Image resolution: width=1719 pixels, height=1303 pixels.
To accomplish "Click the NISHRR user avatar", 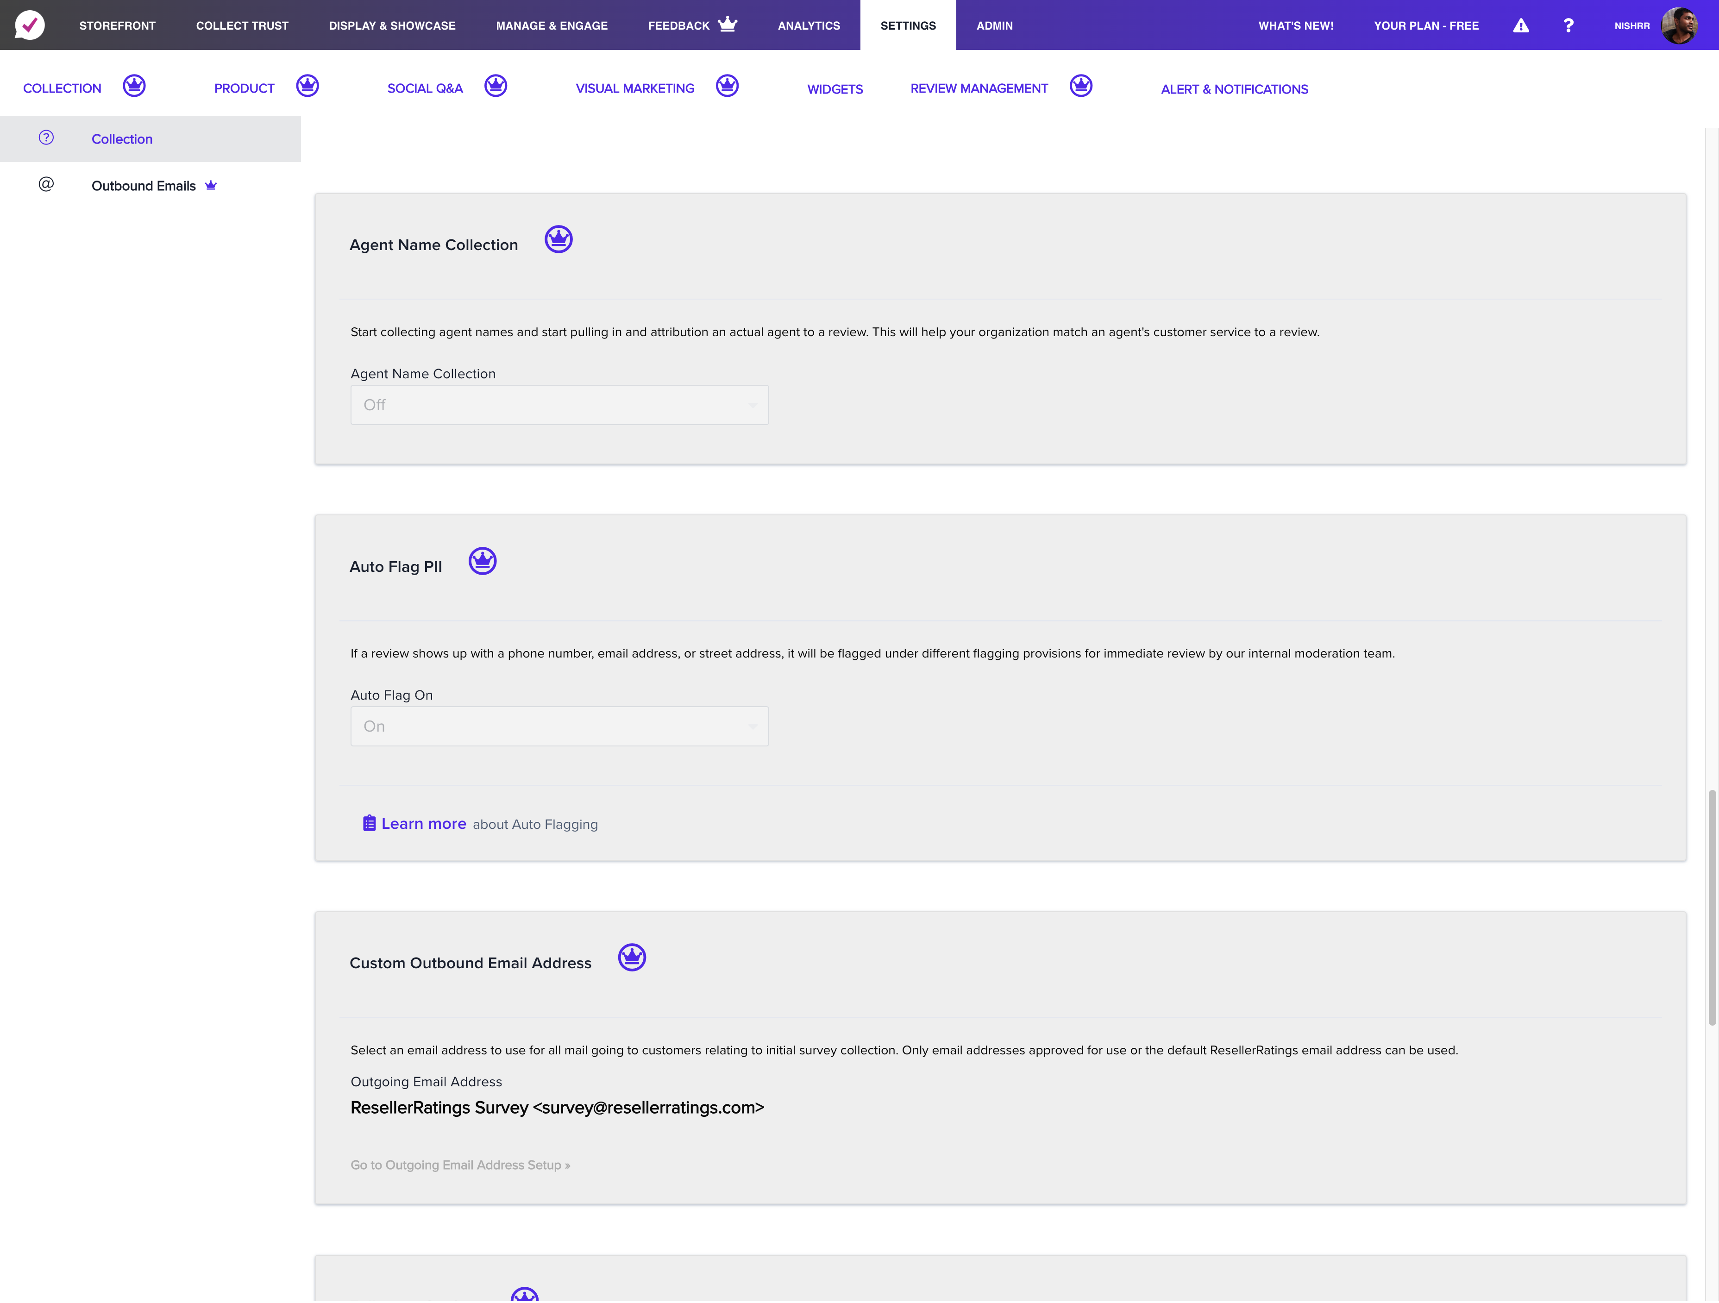I will click(1679, 25).
